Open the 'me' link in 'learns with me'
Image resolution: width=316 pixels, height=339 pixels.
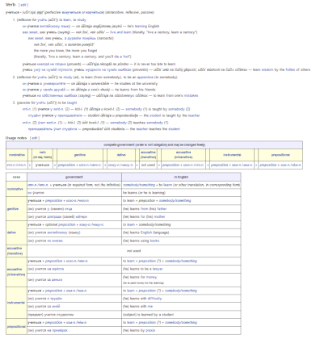click(x=150, y=306)
